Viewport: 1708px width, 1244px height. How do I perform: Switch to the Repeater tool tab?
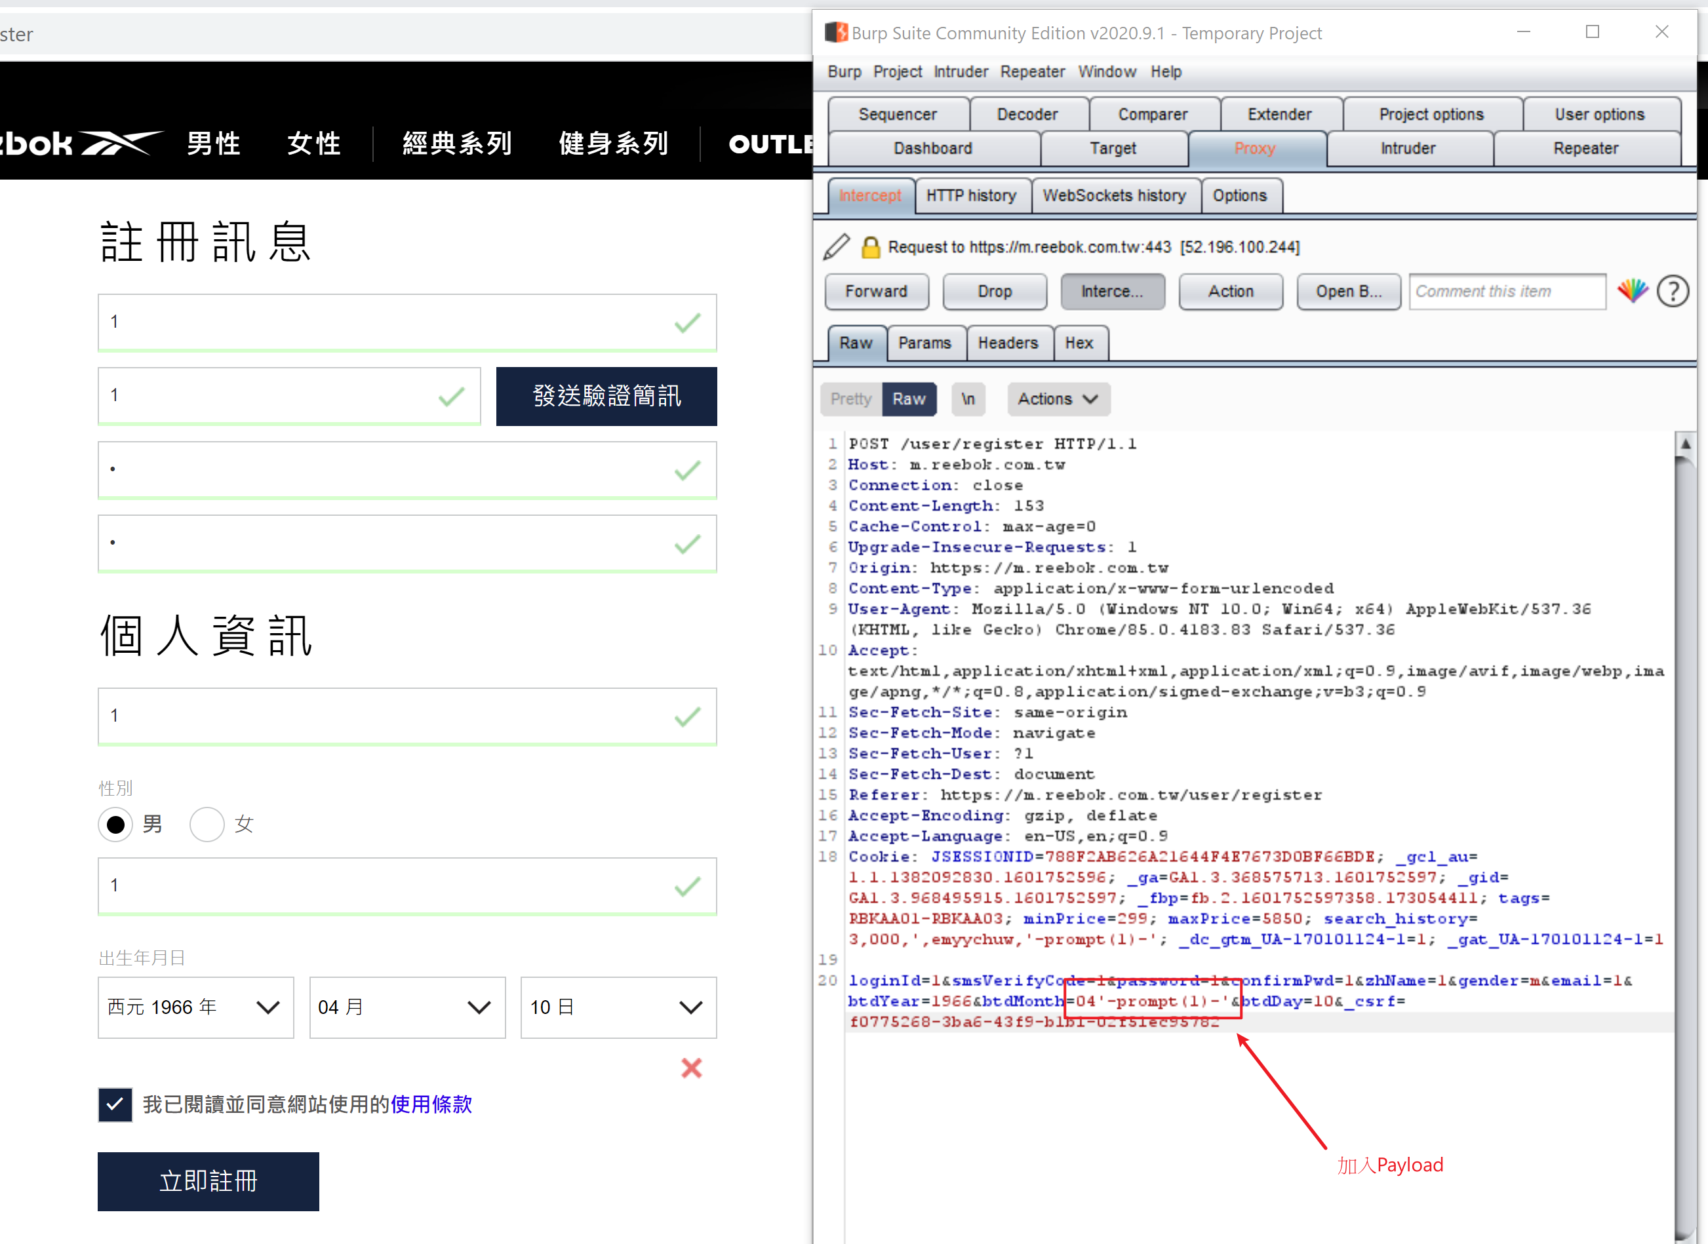pos(1586,148)
